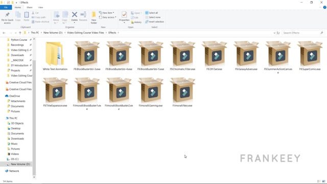The image size is (327, 184).
Task: Create a New folder from ribbon
Action: [94, 18]
